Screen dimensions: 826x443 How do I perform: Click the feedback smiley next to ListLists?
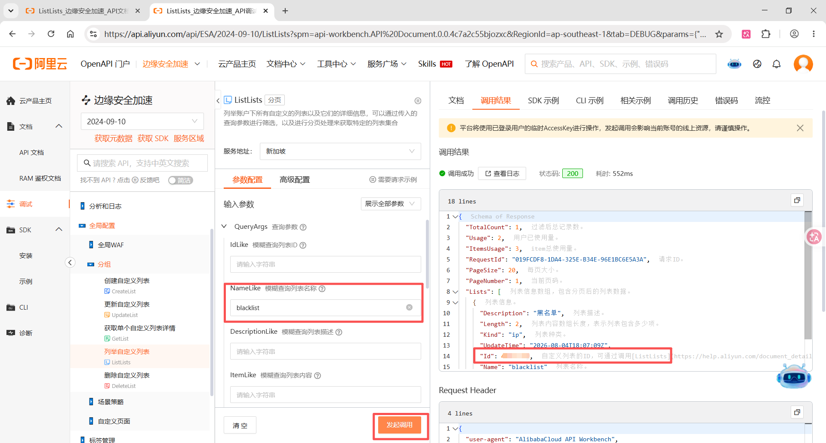pyautogui.click(x=418, y=101)
